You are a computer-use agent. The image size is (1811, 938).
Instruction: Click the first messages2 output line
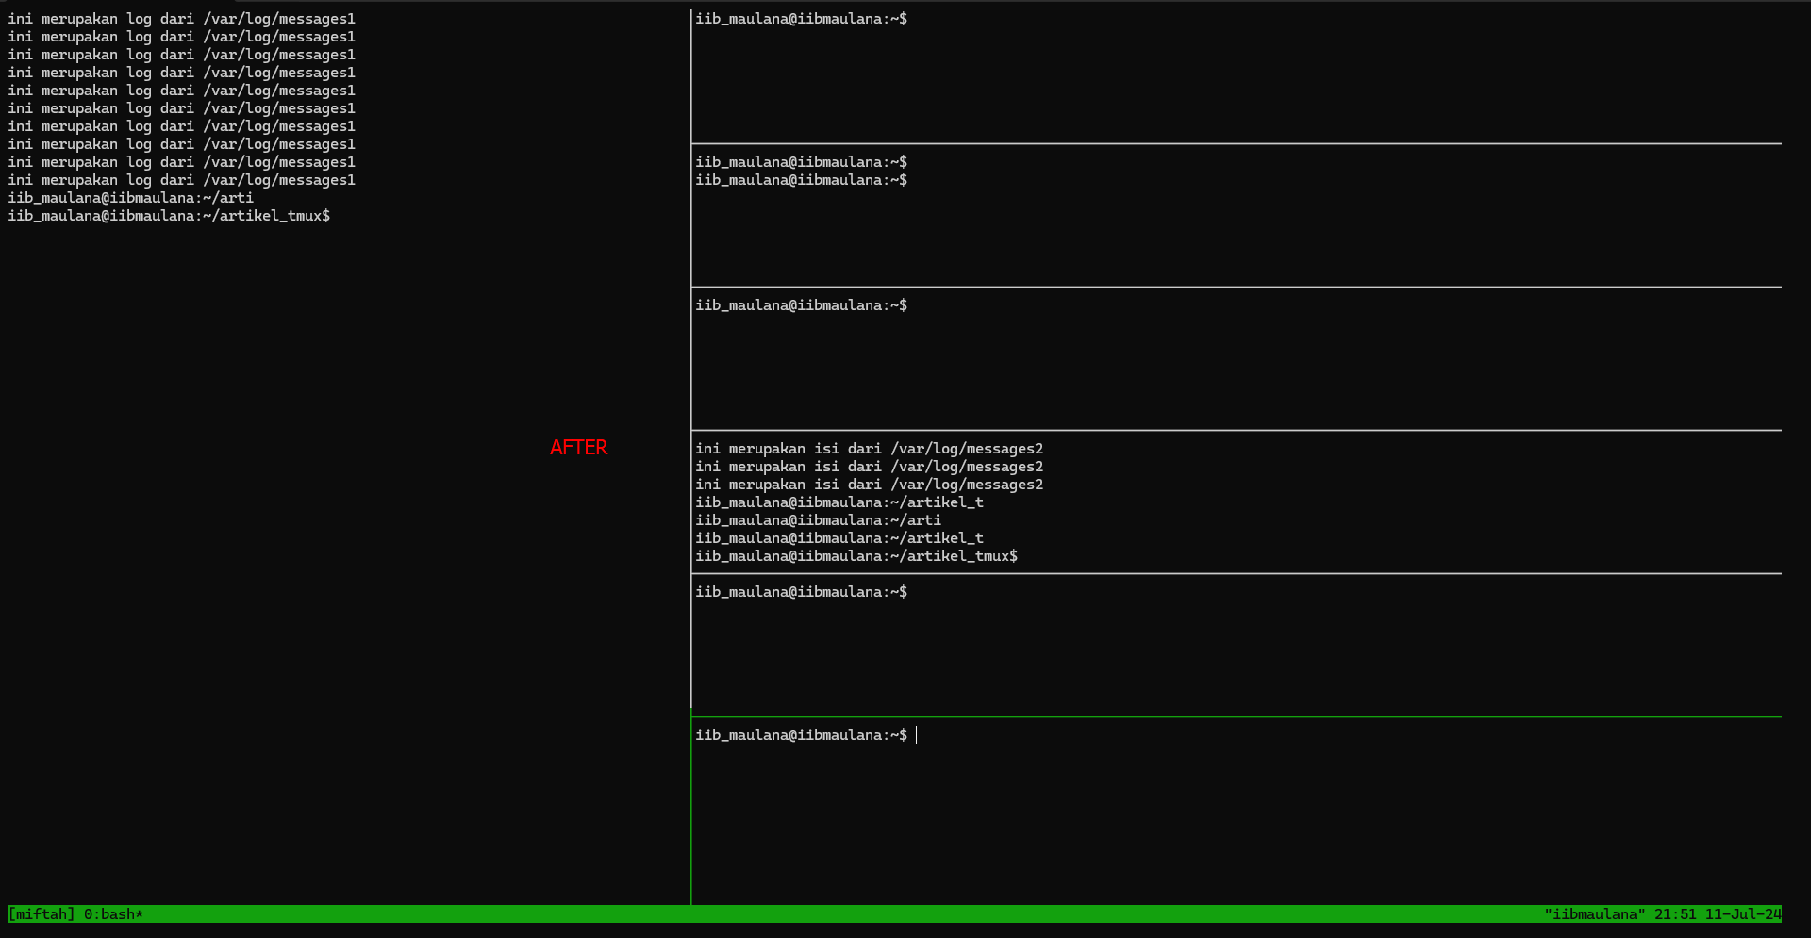coord(869,449)
